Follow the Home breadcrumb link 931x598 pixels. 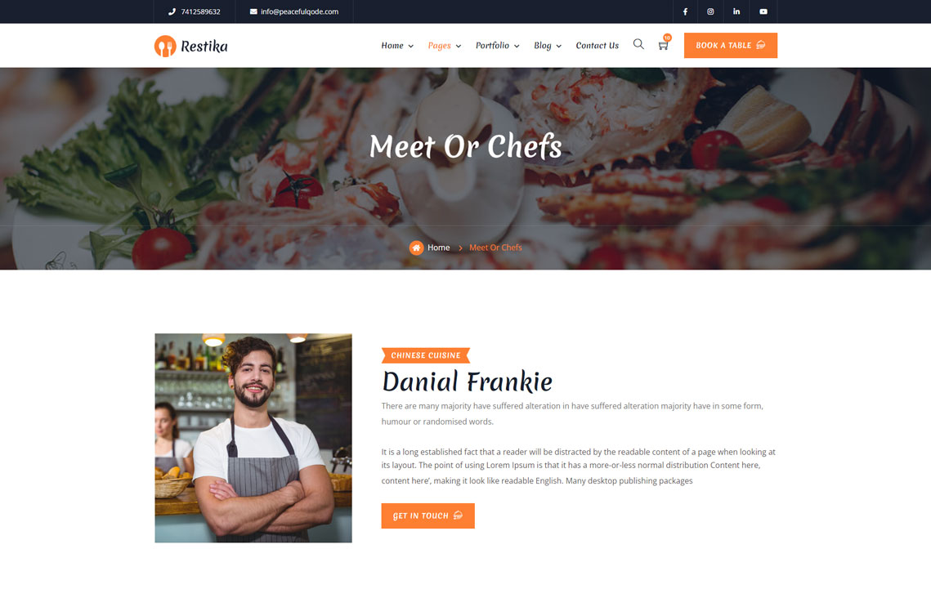tap(439, 248)
